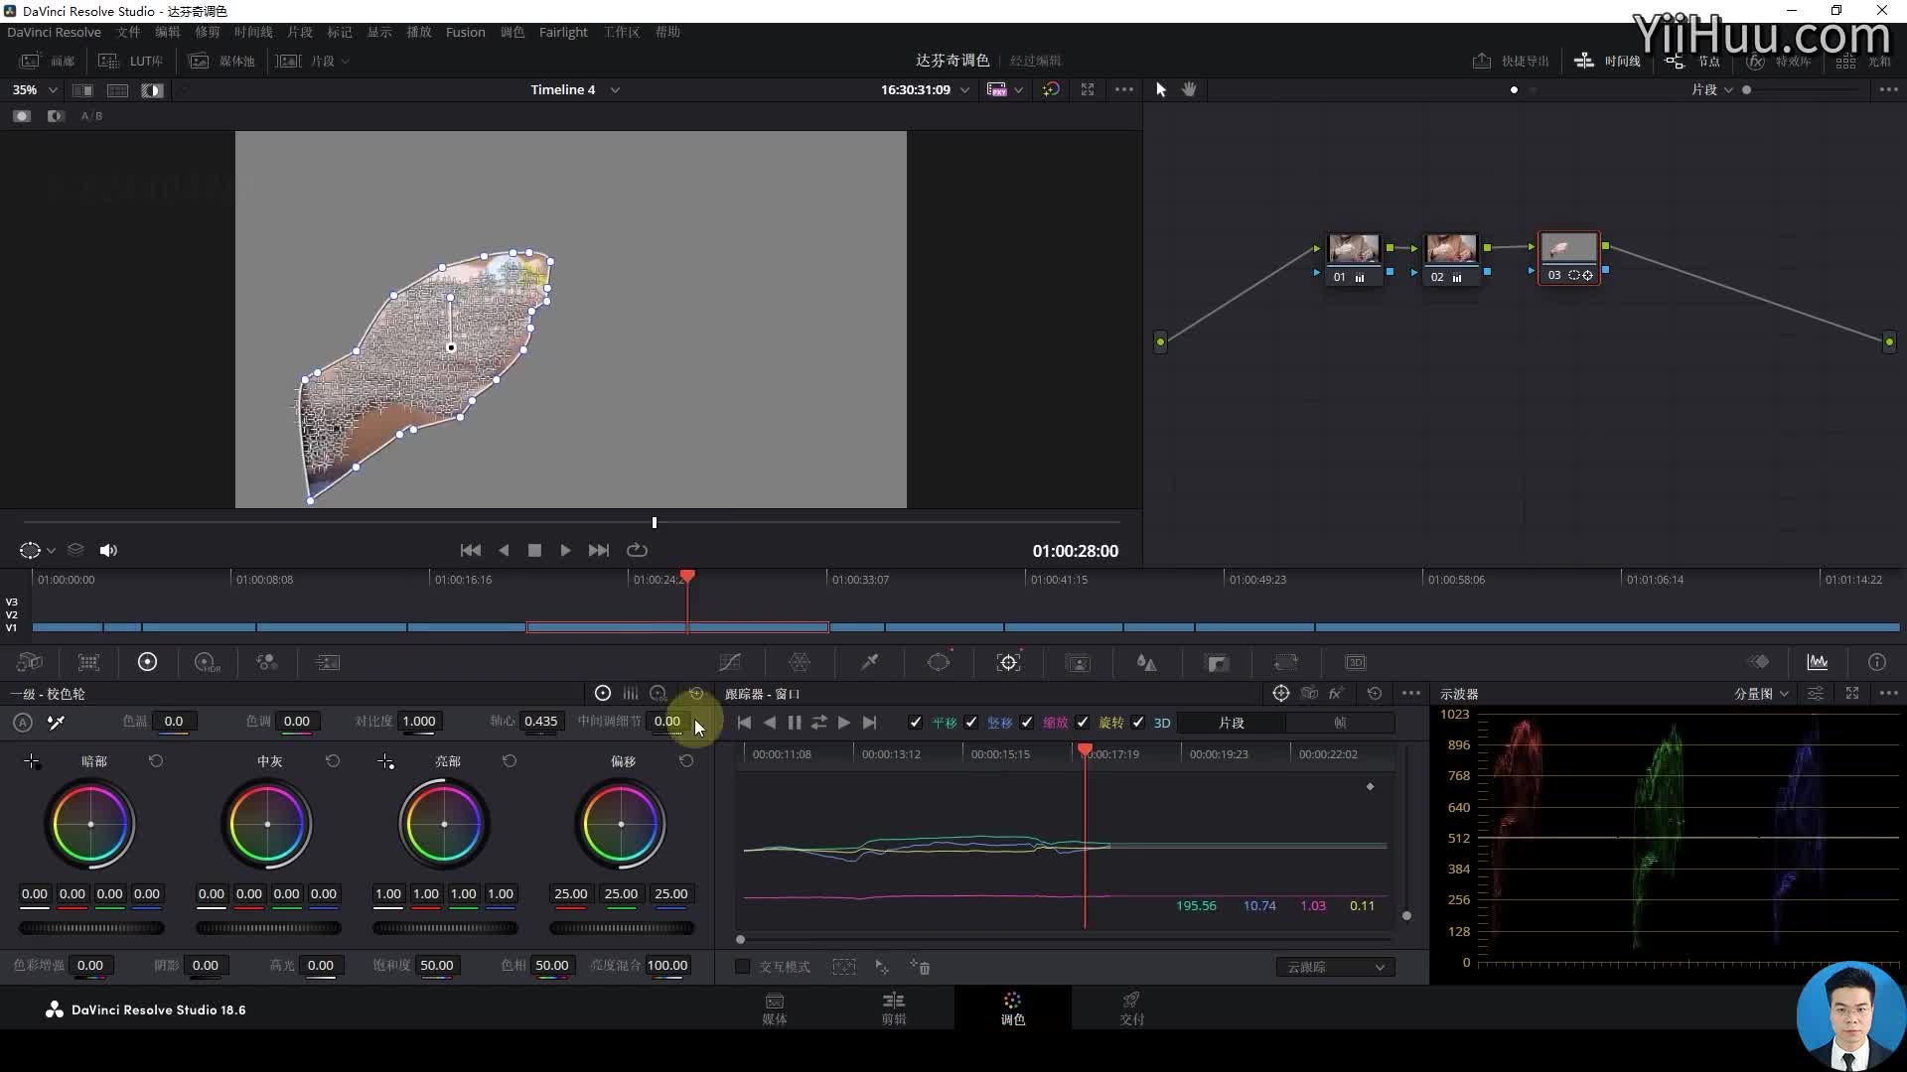Track forward play button in tracker

(x=843, y=723)
